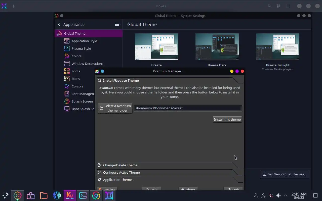This screenshot has width=322, height=201.
Task: Expand the Application Themes section
Action: [x=170, y=180]
